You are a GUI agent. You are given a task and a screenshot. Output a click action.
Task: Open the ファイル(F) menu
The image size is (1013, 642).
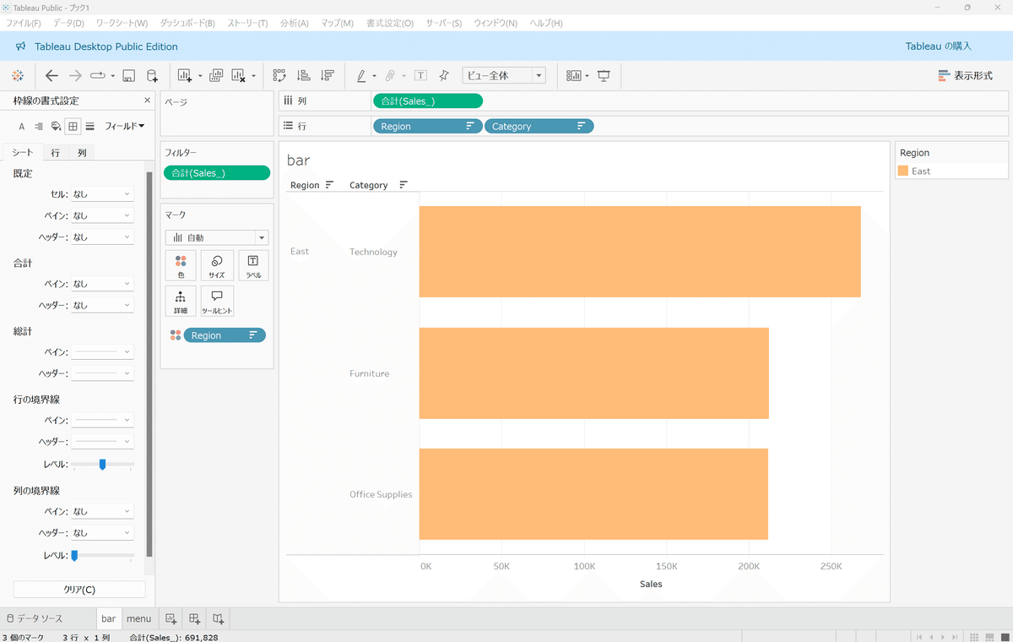click(24, 23)
